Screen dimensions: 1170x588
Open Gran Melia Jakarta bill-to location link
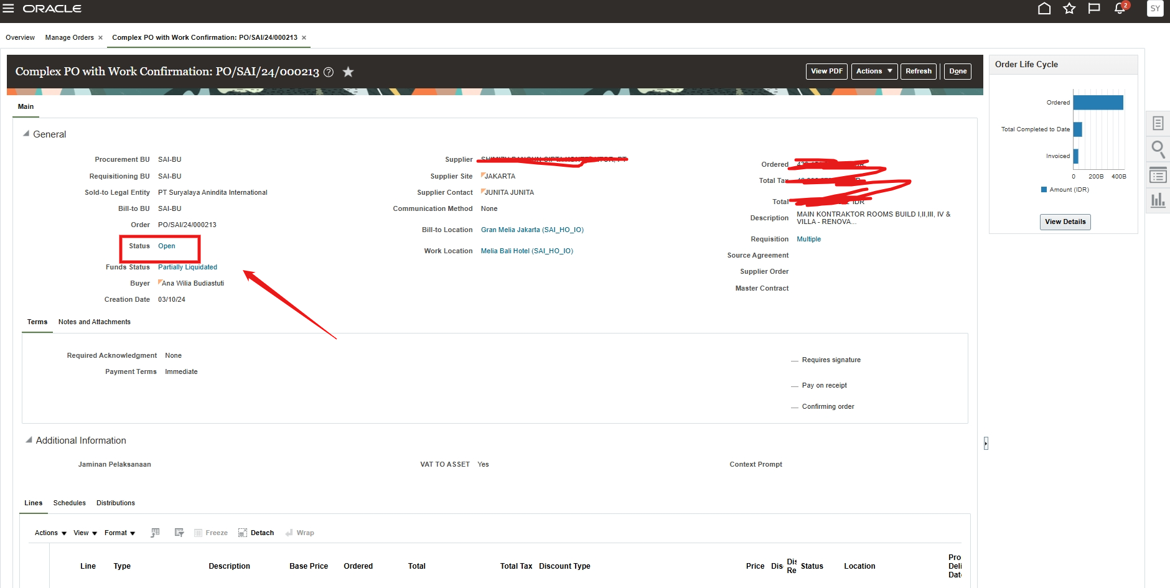(532, 230)
